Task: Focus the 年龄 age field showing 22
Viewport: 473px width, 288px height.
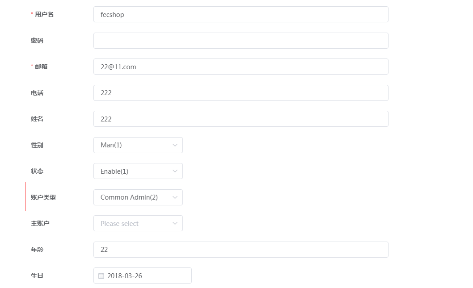Action: coord(241,250)
